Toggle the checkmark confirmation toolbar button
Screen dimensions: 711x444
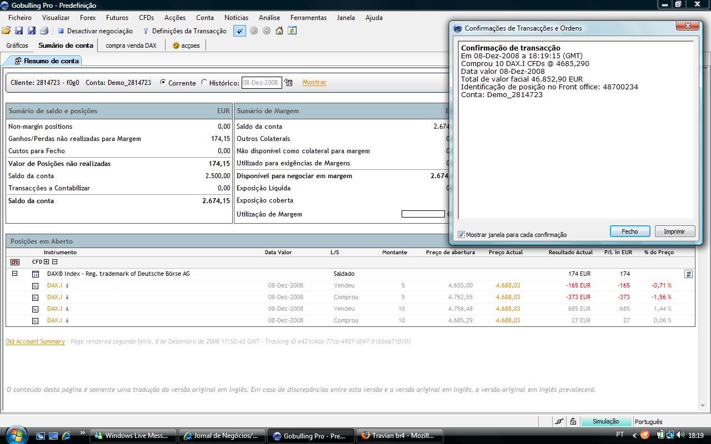[x=239, y=31]
